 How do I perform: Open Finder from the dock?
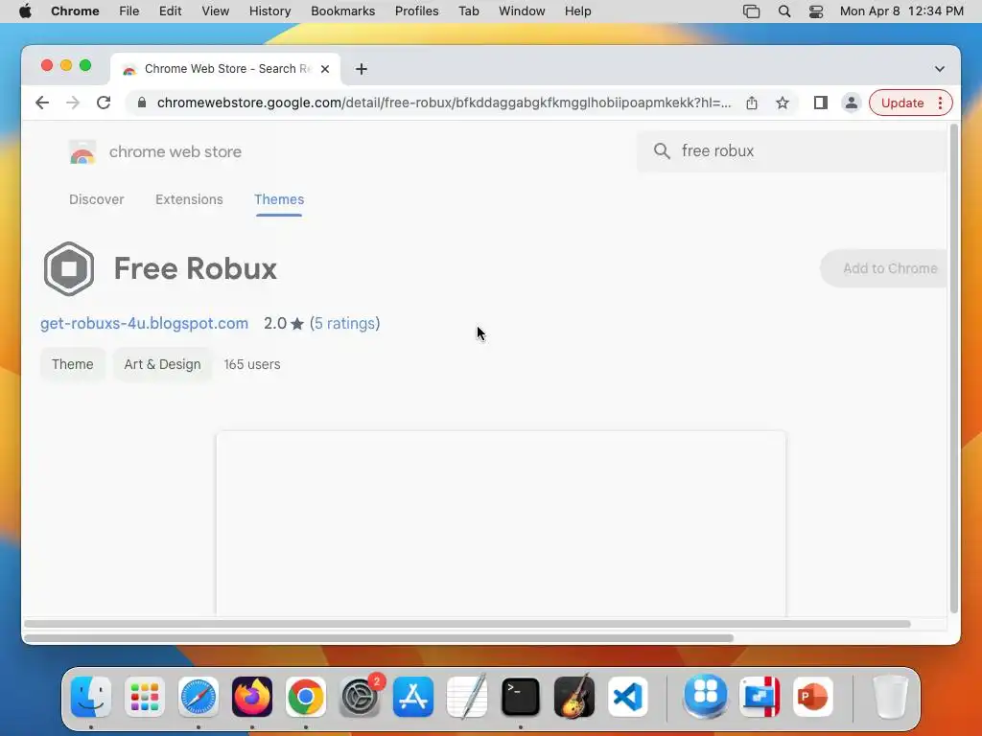coord(91,697)
